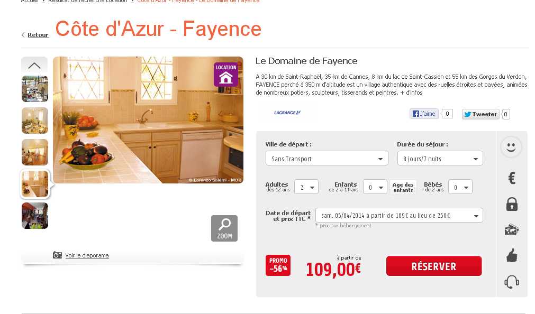Click the smiley face sidebar icon
The image size is (535, 314).
click(511, 147)
